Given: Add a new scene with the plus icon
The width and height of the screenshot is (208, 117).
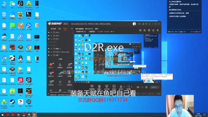Looking at the screenshot, I should point(72,29).
